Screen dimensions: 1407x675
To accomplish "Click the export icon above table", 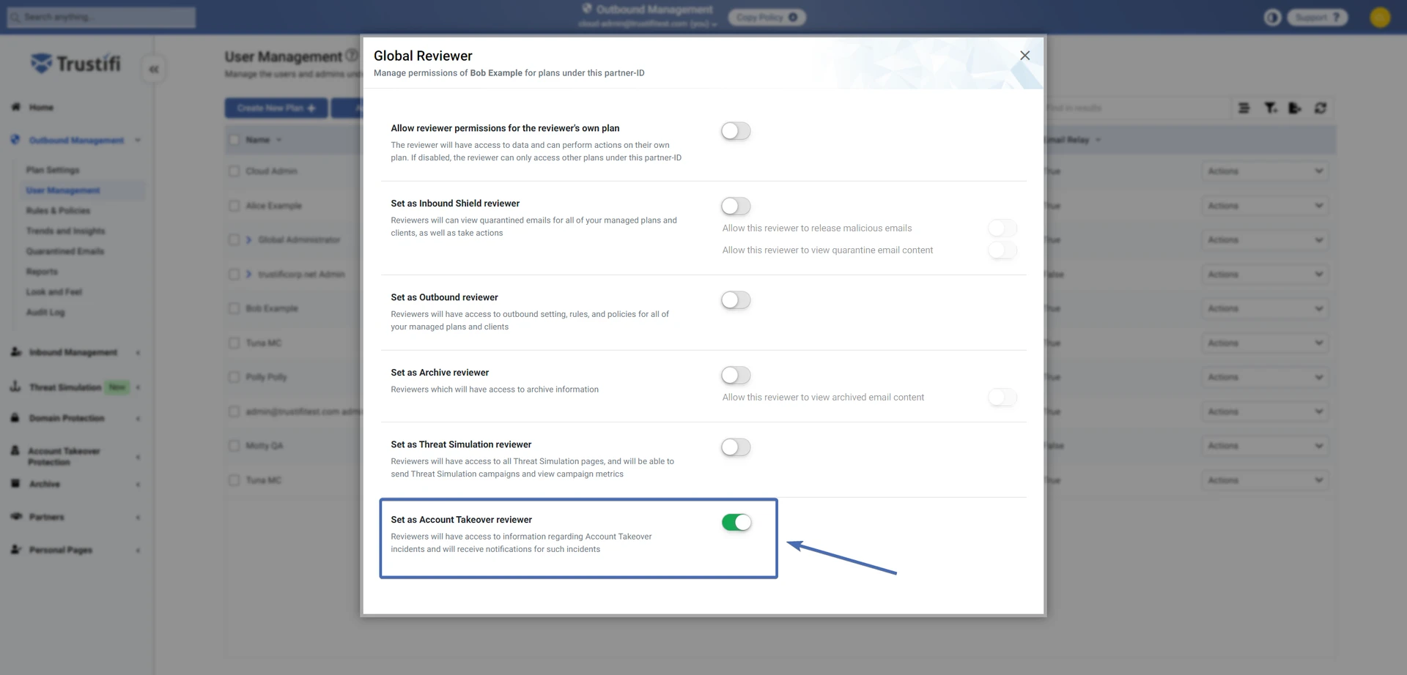I will pos(1295,108).
